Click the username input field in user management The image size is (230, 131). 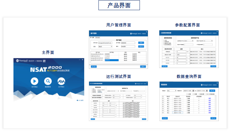tap(105, 43)
